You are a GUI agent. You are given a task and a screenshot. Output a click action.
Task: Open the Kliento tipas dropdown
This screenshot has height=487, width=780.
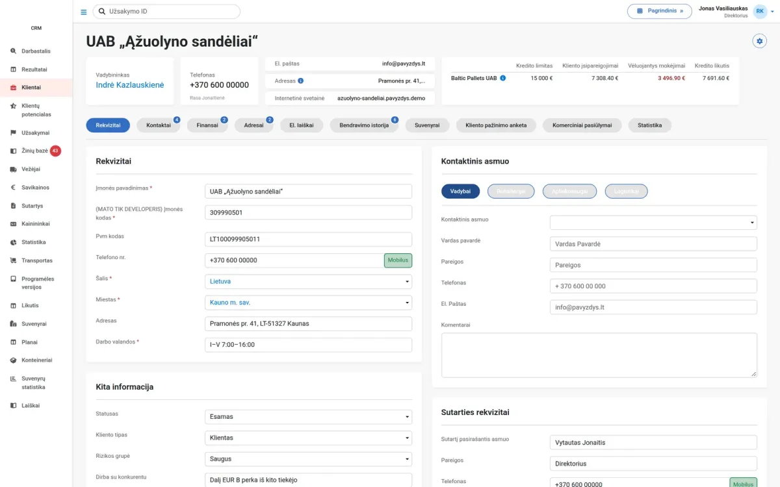pyautogui.click(x=308, y=438)
